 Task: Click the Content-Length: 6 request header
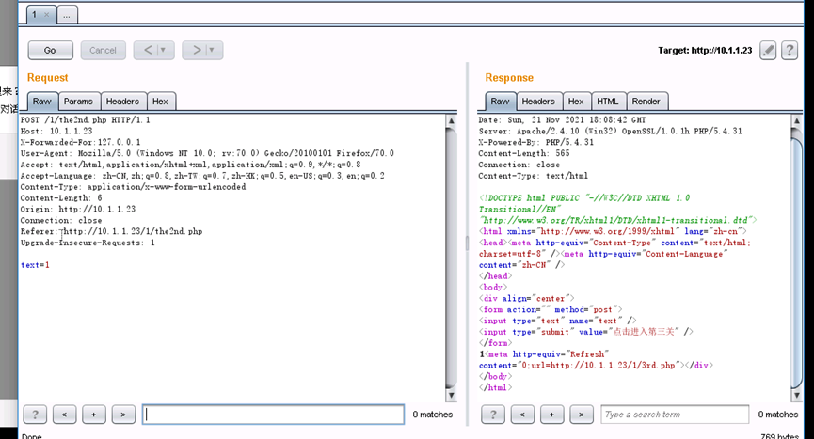61,198
